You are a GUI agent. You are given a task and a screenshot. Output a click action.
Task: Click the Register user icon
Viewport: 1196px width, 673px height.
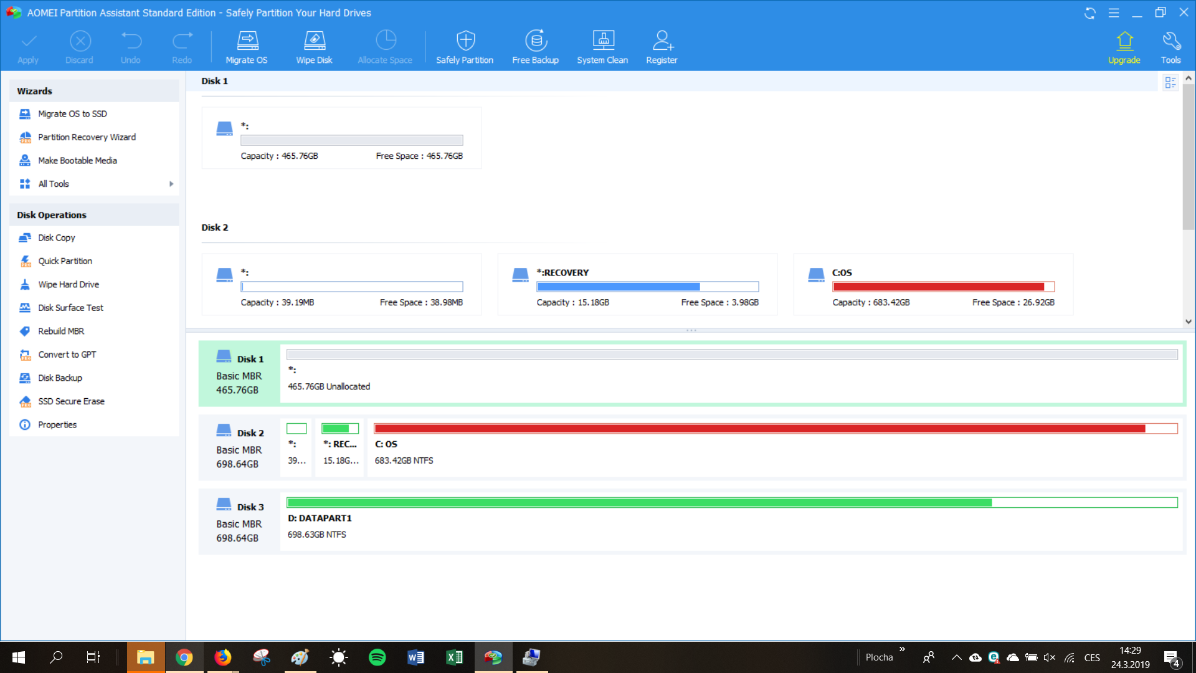[662, 41]
